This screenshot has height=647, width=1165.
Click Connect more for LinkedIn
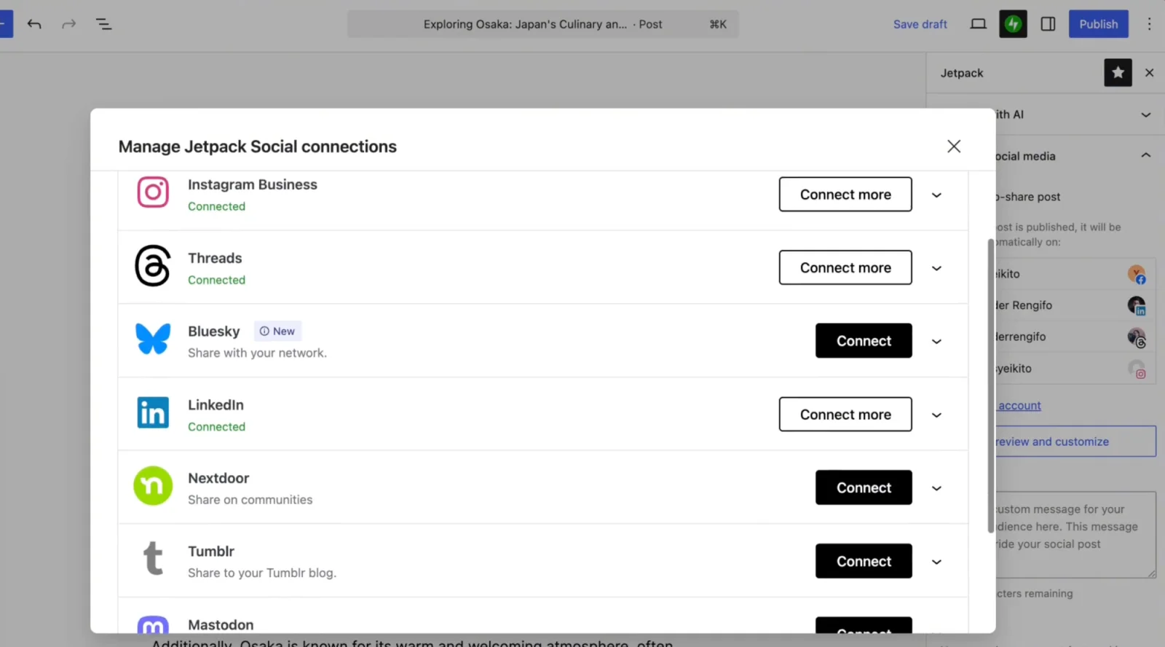tap(845, 415)
